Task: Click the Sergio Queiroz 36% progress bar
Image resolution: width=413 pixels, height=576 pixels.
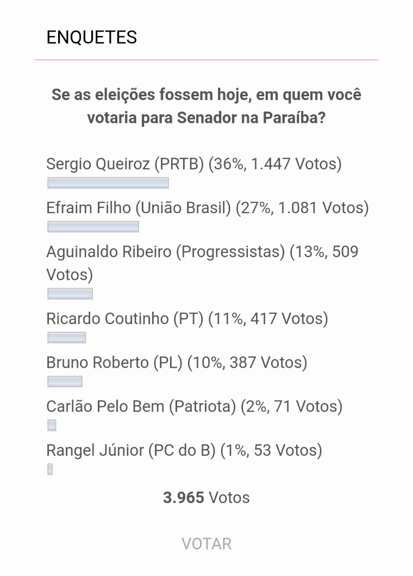Action: pyautogui.click(x=108, y=183)
